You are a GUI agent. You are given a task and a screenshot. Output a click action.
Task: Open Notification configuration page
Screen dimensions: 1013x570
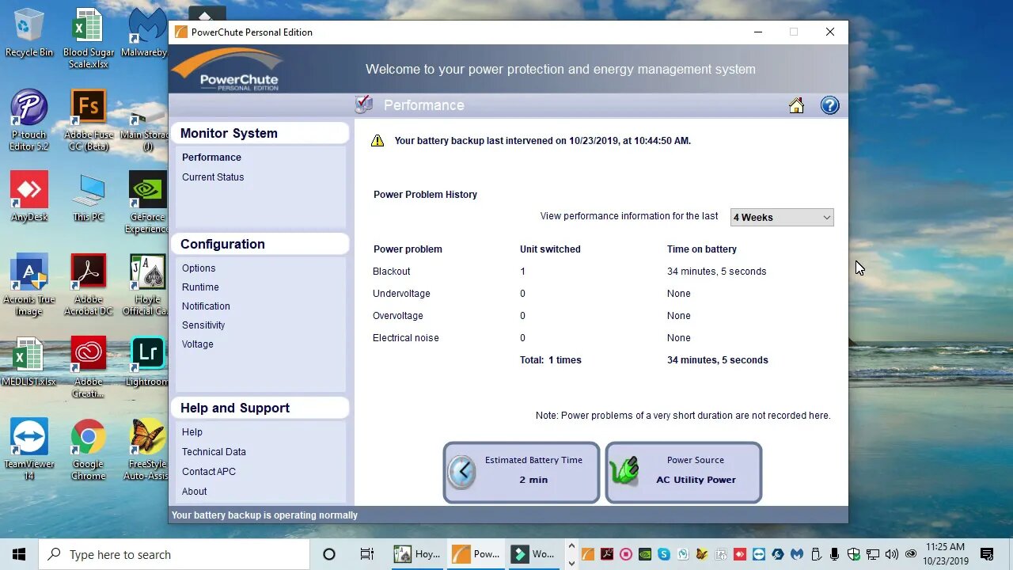coord(206,306)
